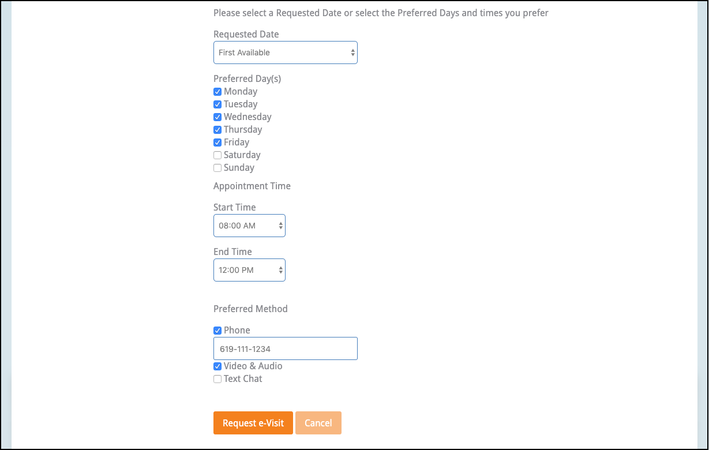Screen dimensions: 709x450
Task: Click the Preferred Method label
Action: [250, 309]
